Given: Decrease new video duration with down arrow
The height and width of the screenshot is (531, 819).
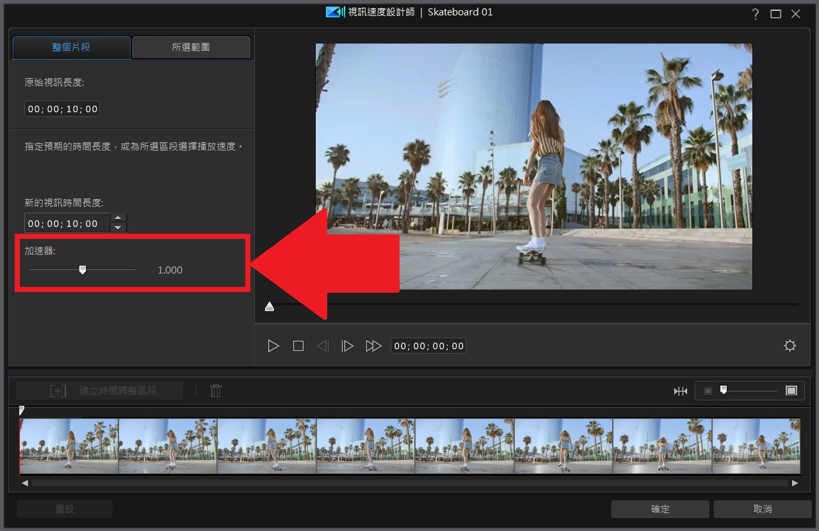Looking at the screenshot, I should (118, 227).
